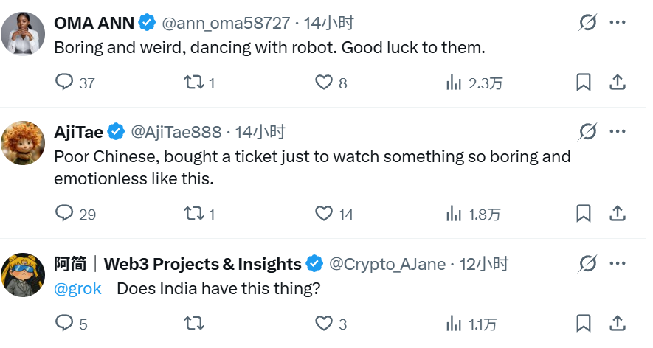Image resolution: width=653 pixels, height=348 pixels.
Task: Repost AjiTae's Poor Chinese tweet
Action: 193,214
